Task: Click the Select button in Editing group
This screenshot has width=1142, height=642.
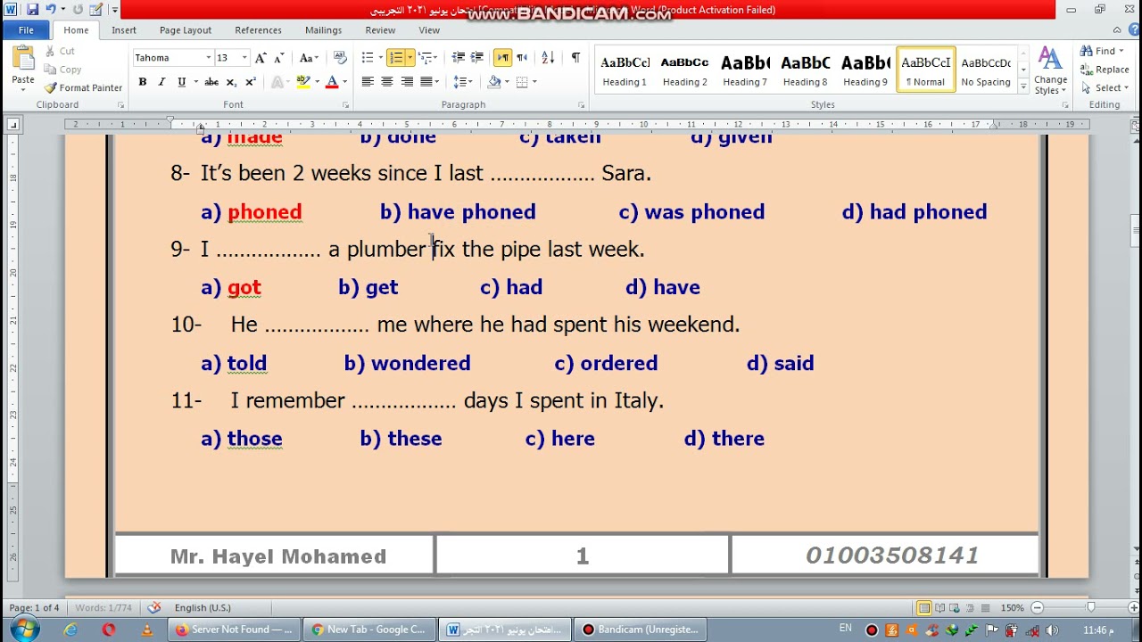Action: (x=1105, y=88)
